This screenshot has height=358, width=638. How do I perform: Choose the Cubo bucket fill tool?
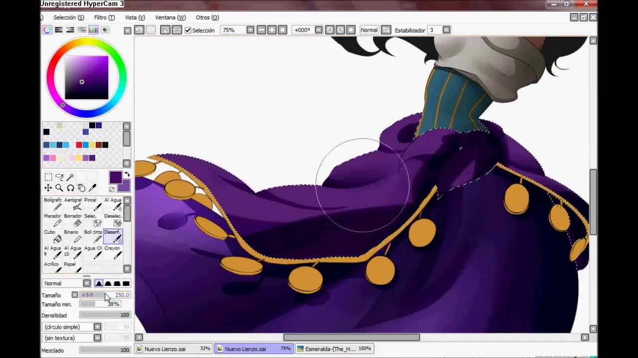(x=53, y=236)
